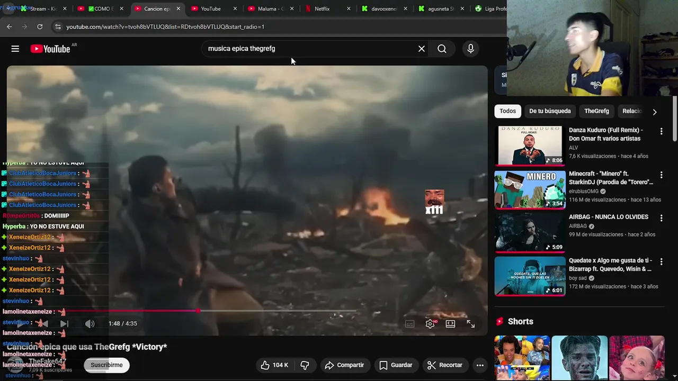Viewport: 678px width, 381px height.
Task: Open options menu for Minecraft Minero video
Action: [661, 175]
